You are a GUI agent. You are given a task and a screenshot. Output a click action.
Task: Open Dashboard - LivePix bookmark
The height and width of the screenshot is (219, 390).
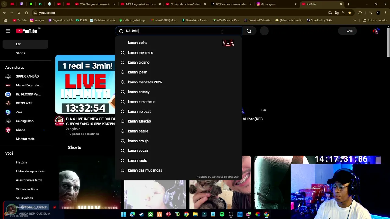[x=103, y=20]
